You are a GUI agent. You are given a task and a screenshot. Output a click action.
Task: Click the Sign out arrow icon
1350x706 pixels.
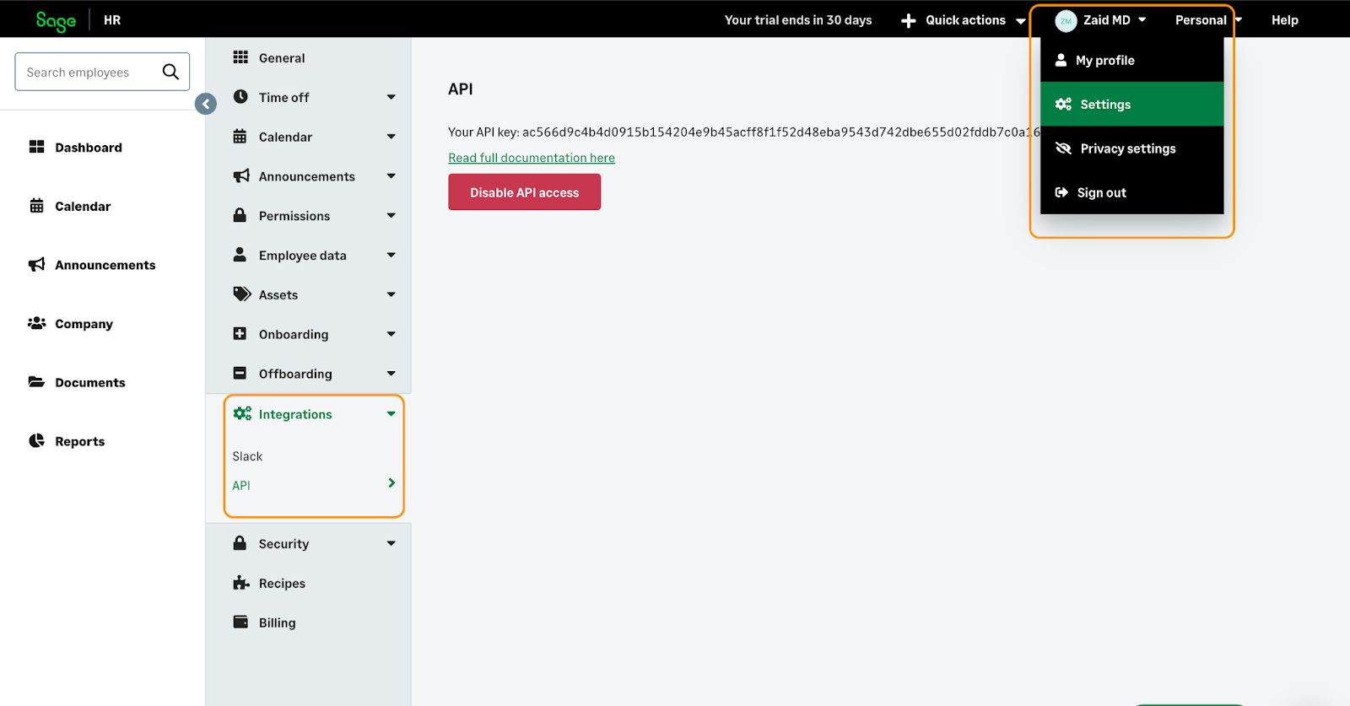click(1061, 192)
